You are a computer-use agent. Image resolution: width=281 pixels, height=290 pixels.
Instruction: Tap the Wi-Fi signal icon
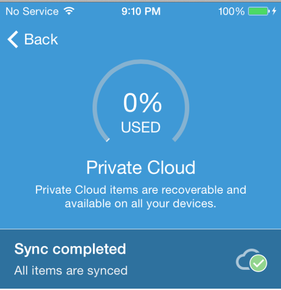[x=69, y=11]
